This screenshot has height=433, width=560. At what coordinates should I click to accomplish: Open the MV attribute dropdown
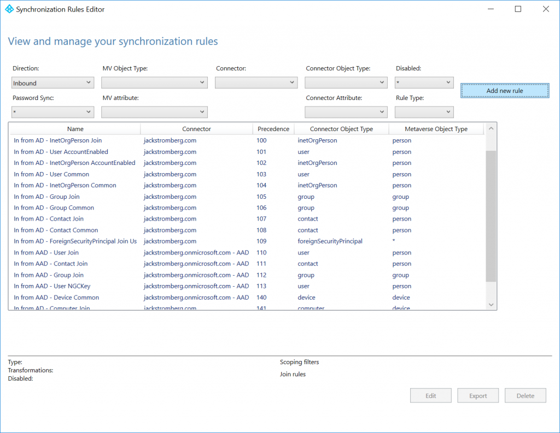pyautogui.click(x=154, y=112)
